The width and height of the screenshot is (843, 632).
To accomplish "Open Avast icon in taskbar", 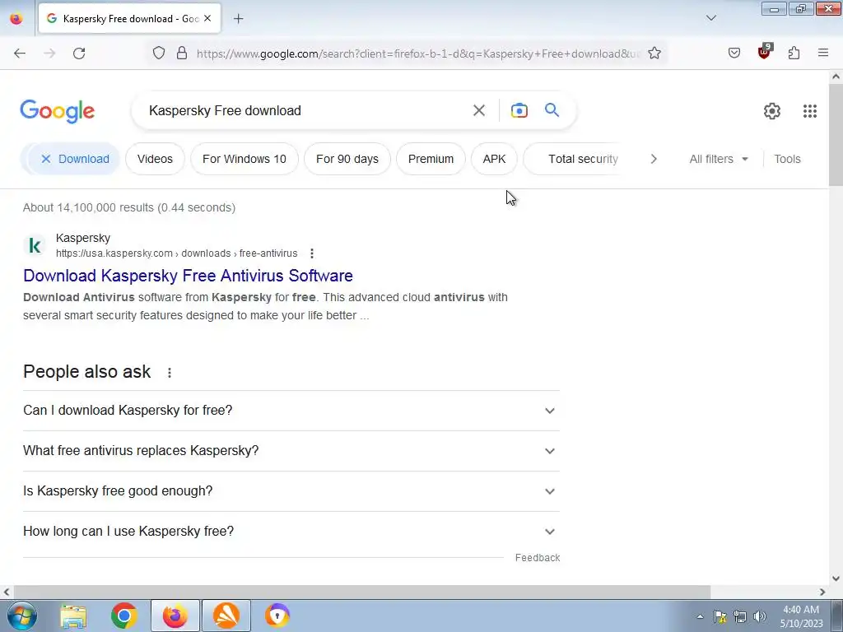I will click(x=226, y=616).
